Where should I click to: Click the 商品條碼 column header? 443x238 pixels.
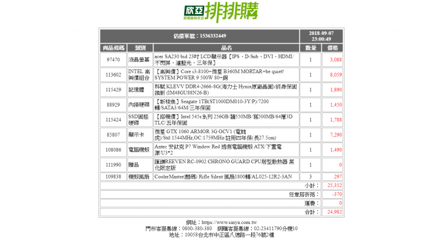113,48
